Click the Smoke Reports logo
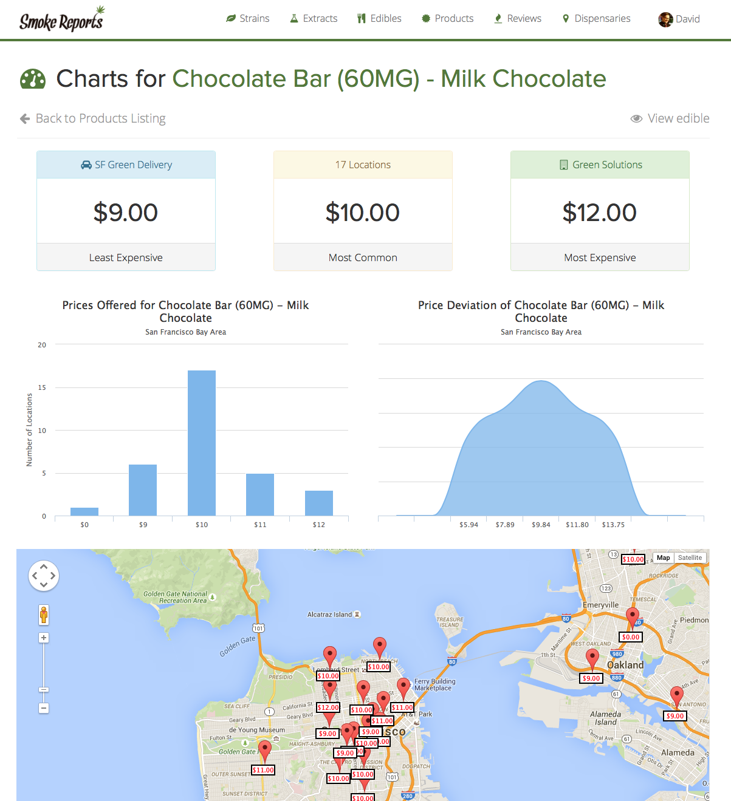Screen dimensions: 731x801 pos(61,19)
